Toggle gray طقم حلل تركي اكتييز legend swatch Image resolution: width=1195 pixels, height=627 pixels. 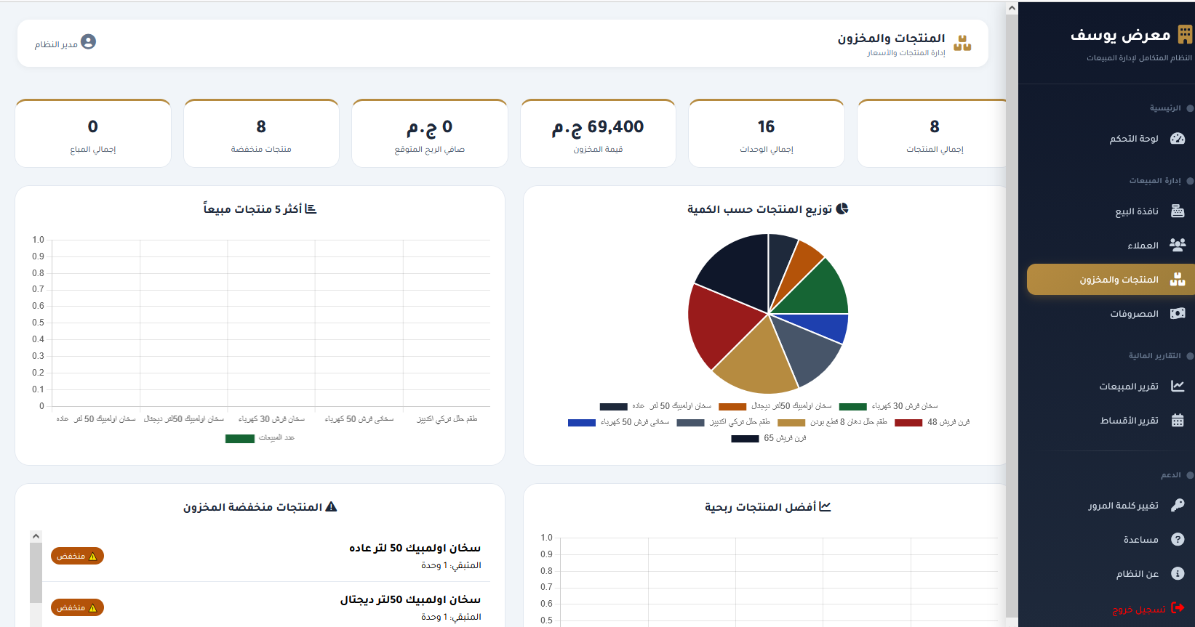point(690,423)
